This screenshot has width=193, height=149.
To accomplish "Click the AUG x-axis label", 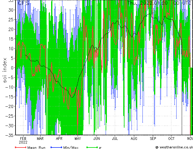I will [134, 139].
